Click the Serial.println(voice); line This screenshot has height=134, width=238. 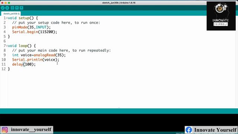tap(36, 60)
